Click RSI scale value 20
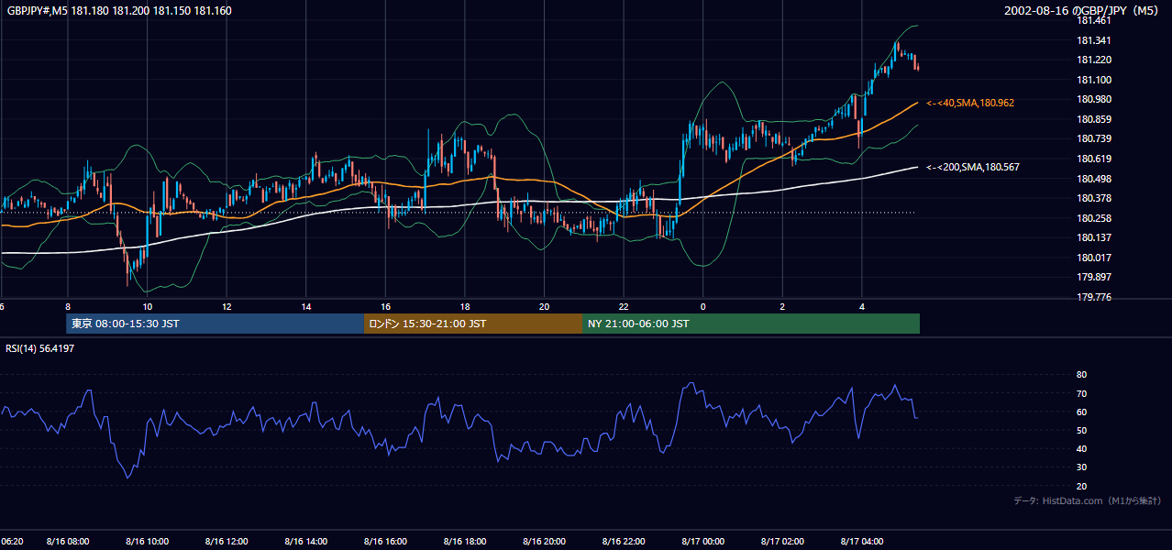Image resolution: width=1172 pixels, height=550 pixels. pos(1081,487)
